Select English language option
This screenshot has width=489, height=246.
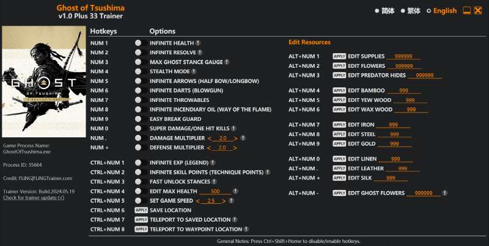coord(429,11)
